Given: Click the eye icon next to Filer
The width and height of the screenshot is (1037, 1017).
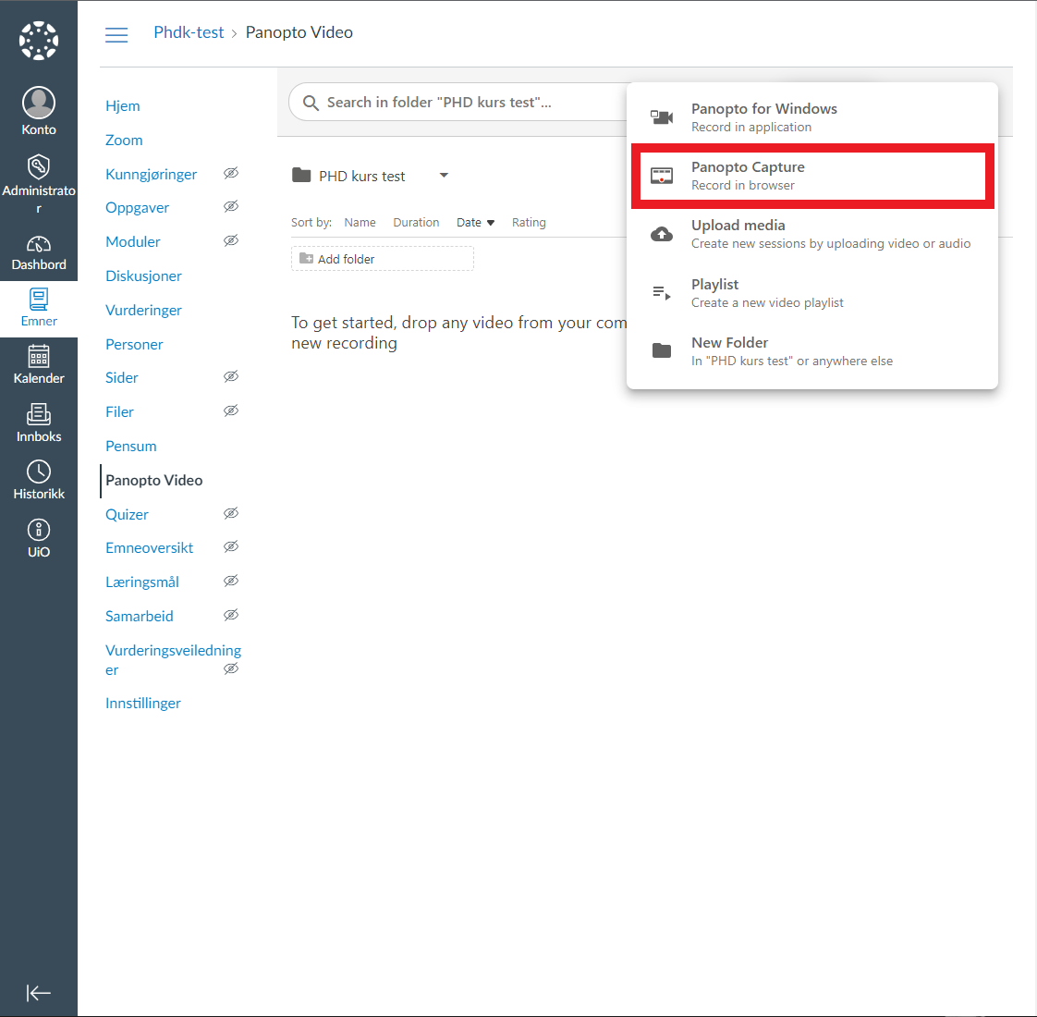Looking at the screenshot, I should (231, 410).
